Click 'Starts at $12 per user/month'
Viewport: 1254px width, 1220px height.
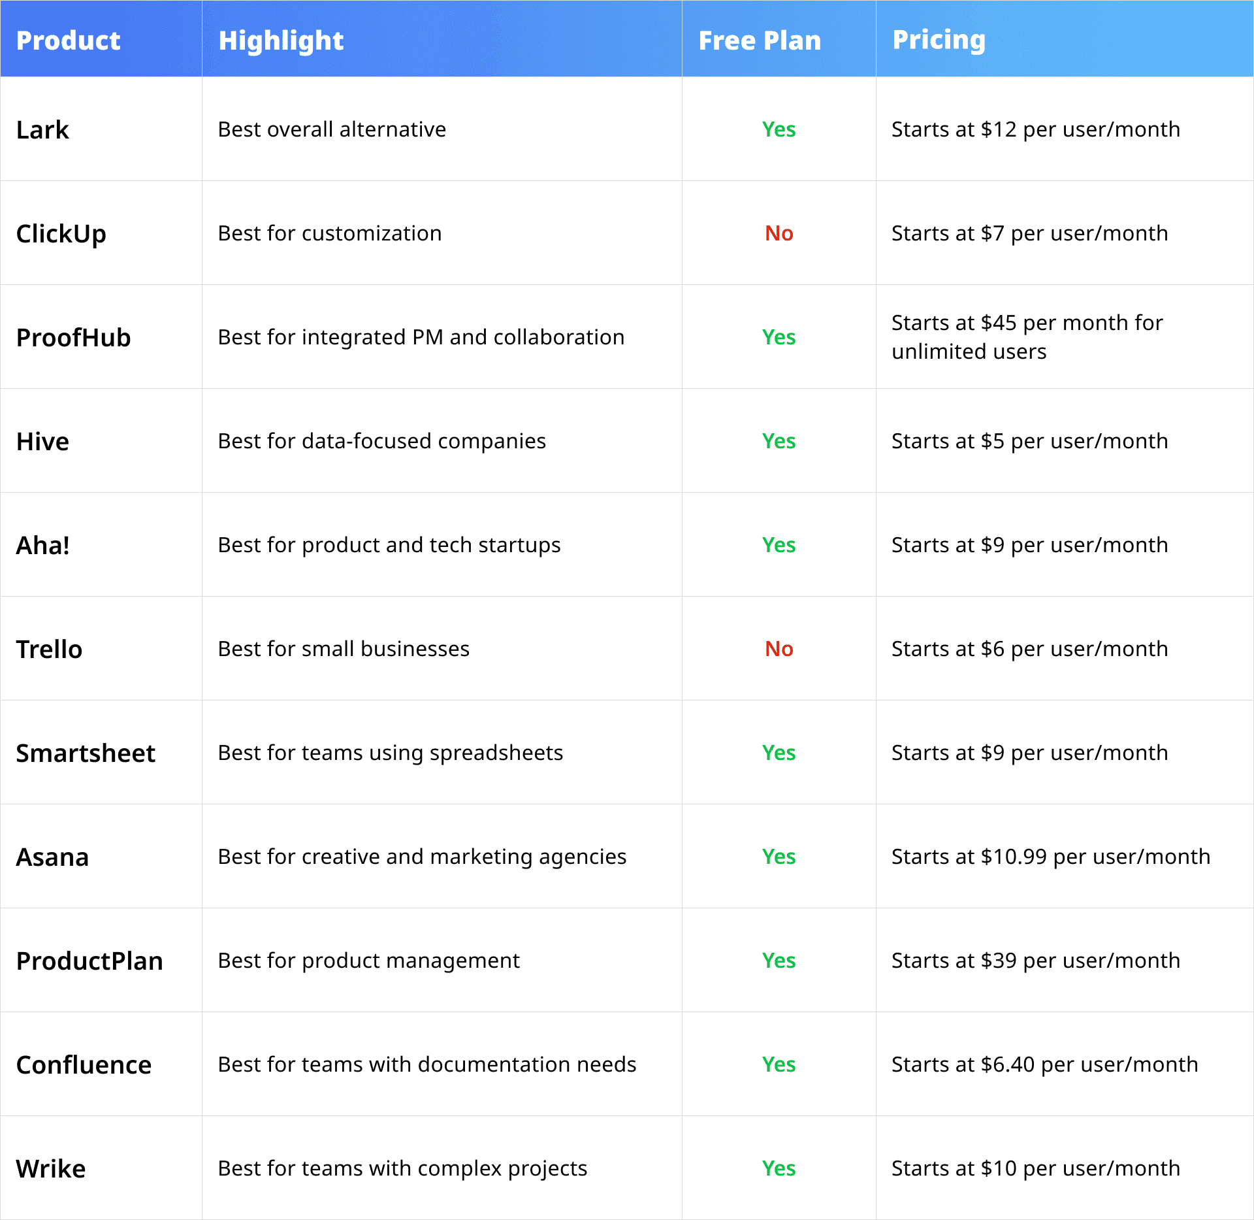[x=1036, y=129]
